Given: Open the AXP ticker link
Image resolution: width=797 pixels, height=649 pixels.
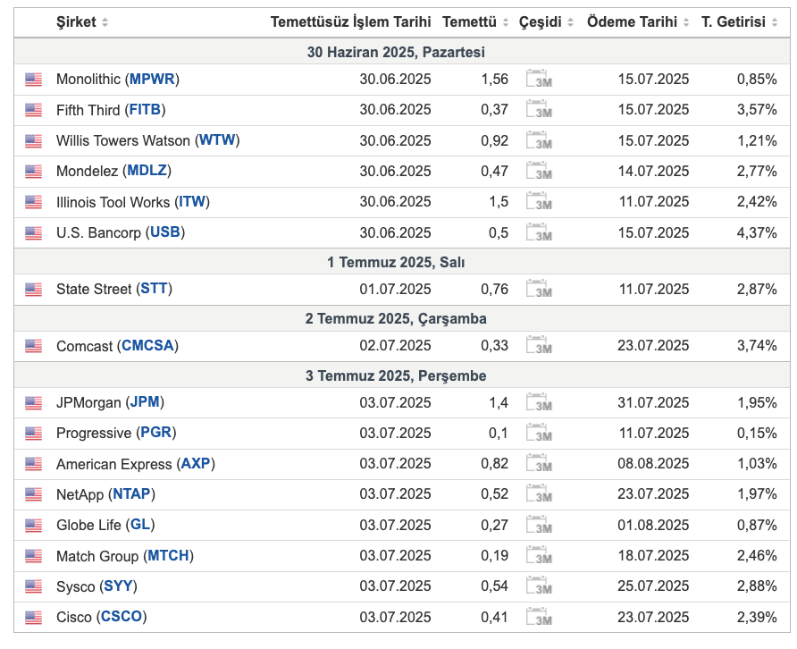Looking at the screenshot, I should [196, 463].
